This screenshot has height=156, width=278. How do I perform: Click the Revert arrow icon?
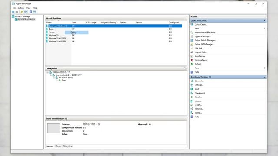(x=192, y=97)
